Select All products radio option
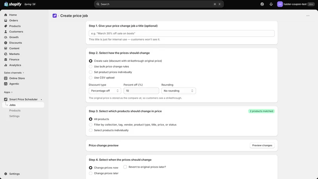Viewport: 318px width, 179px height. pos(91,119)
